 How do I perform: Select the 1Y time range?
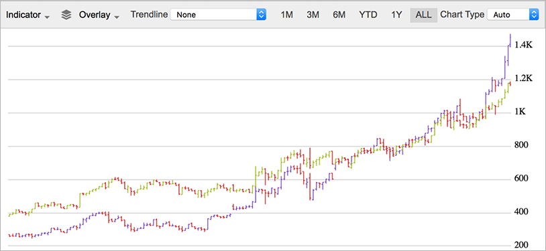pos(396,15)
